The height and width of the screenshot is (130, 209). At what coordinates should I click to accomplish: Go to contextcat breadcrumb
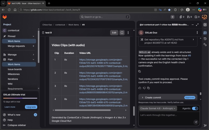tap(60, 25)
